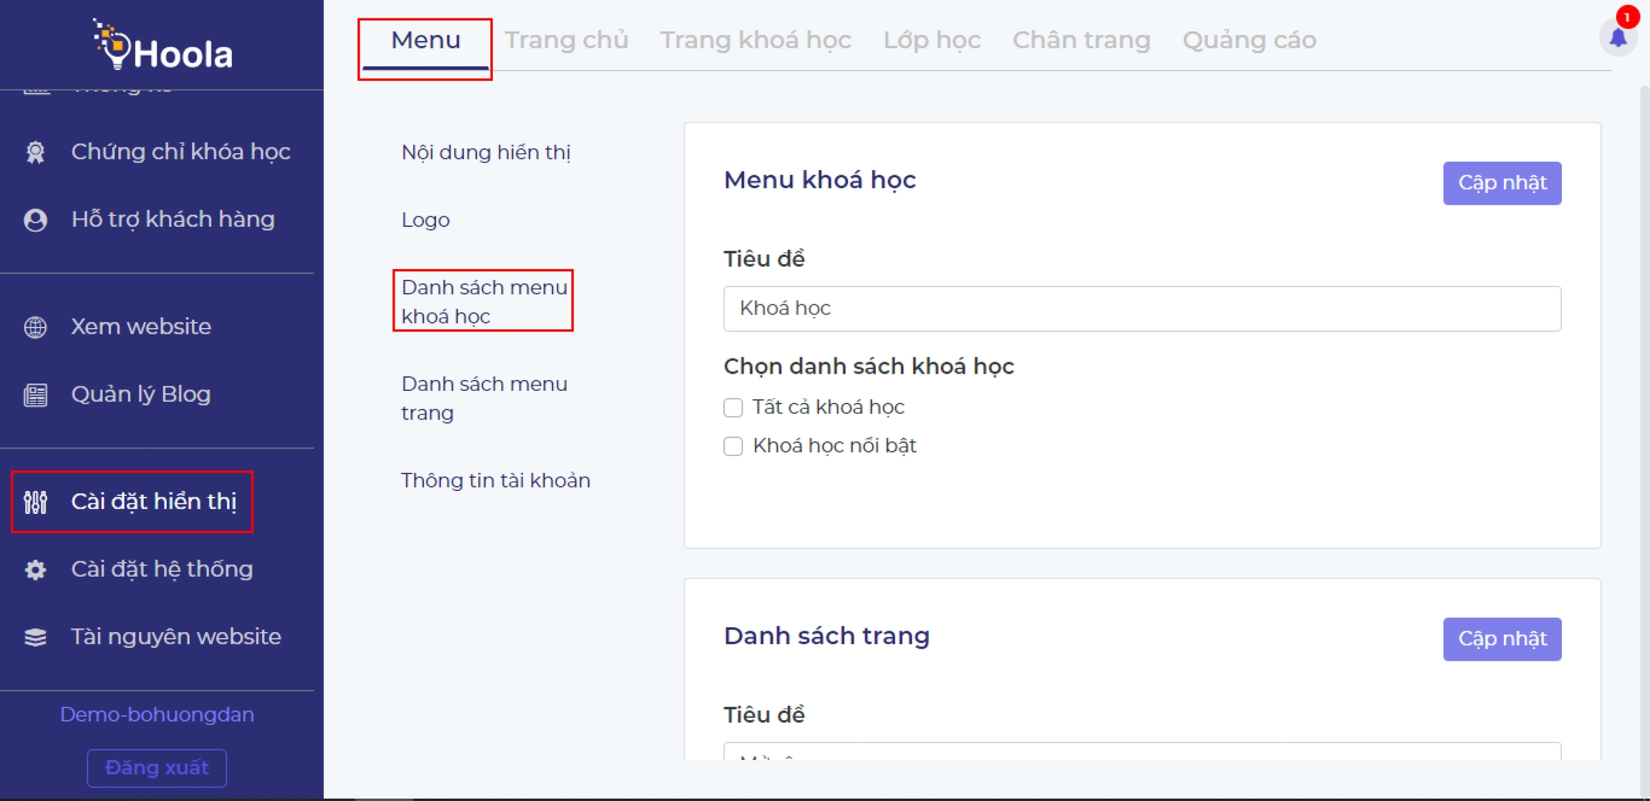1650x801 pixels.
Task: Click the Xem website globe icon
Action: point(35,327)
